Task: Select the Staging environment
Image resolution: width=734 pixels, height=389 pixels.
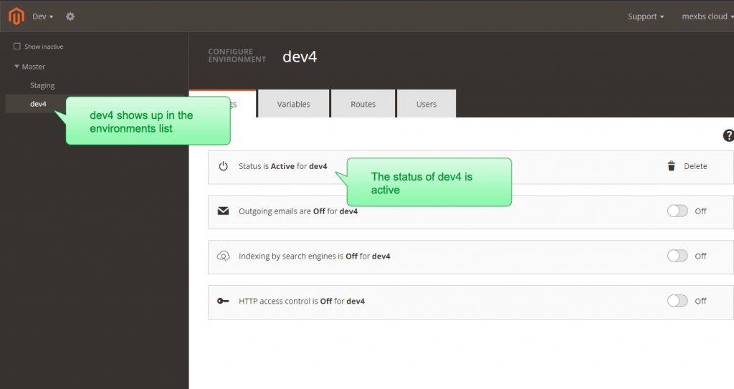Action: (x=42, y=85)
